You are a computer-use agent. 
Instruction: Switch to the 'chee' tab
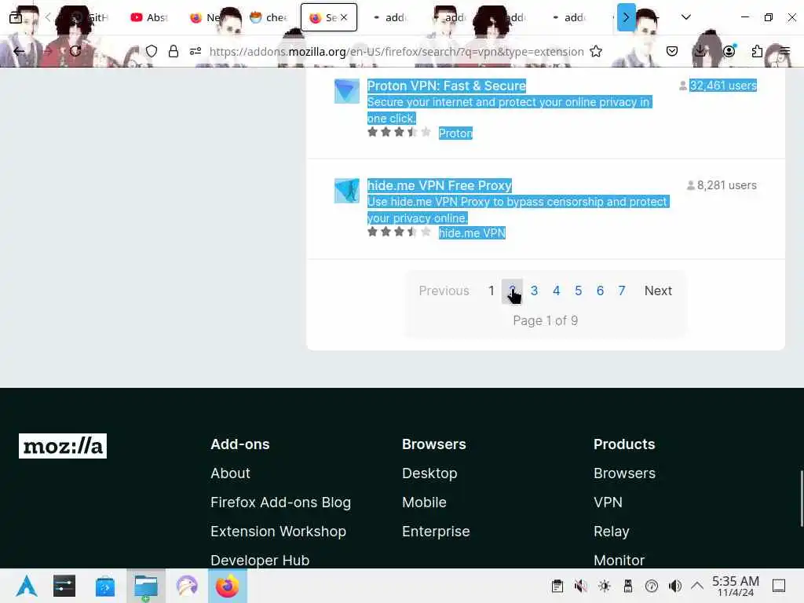269,17
